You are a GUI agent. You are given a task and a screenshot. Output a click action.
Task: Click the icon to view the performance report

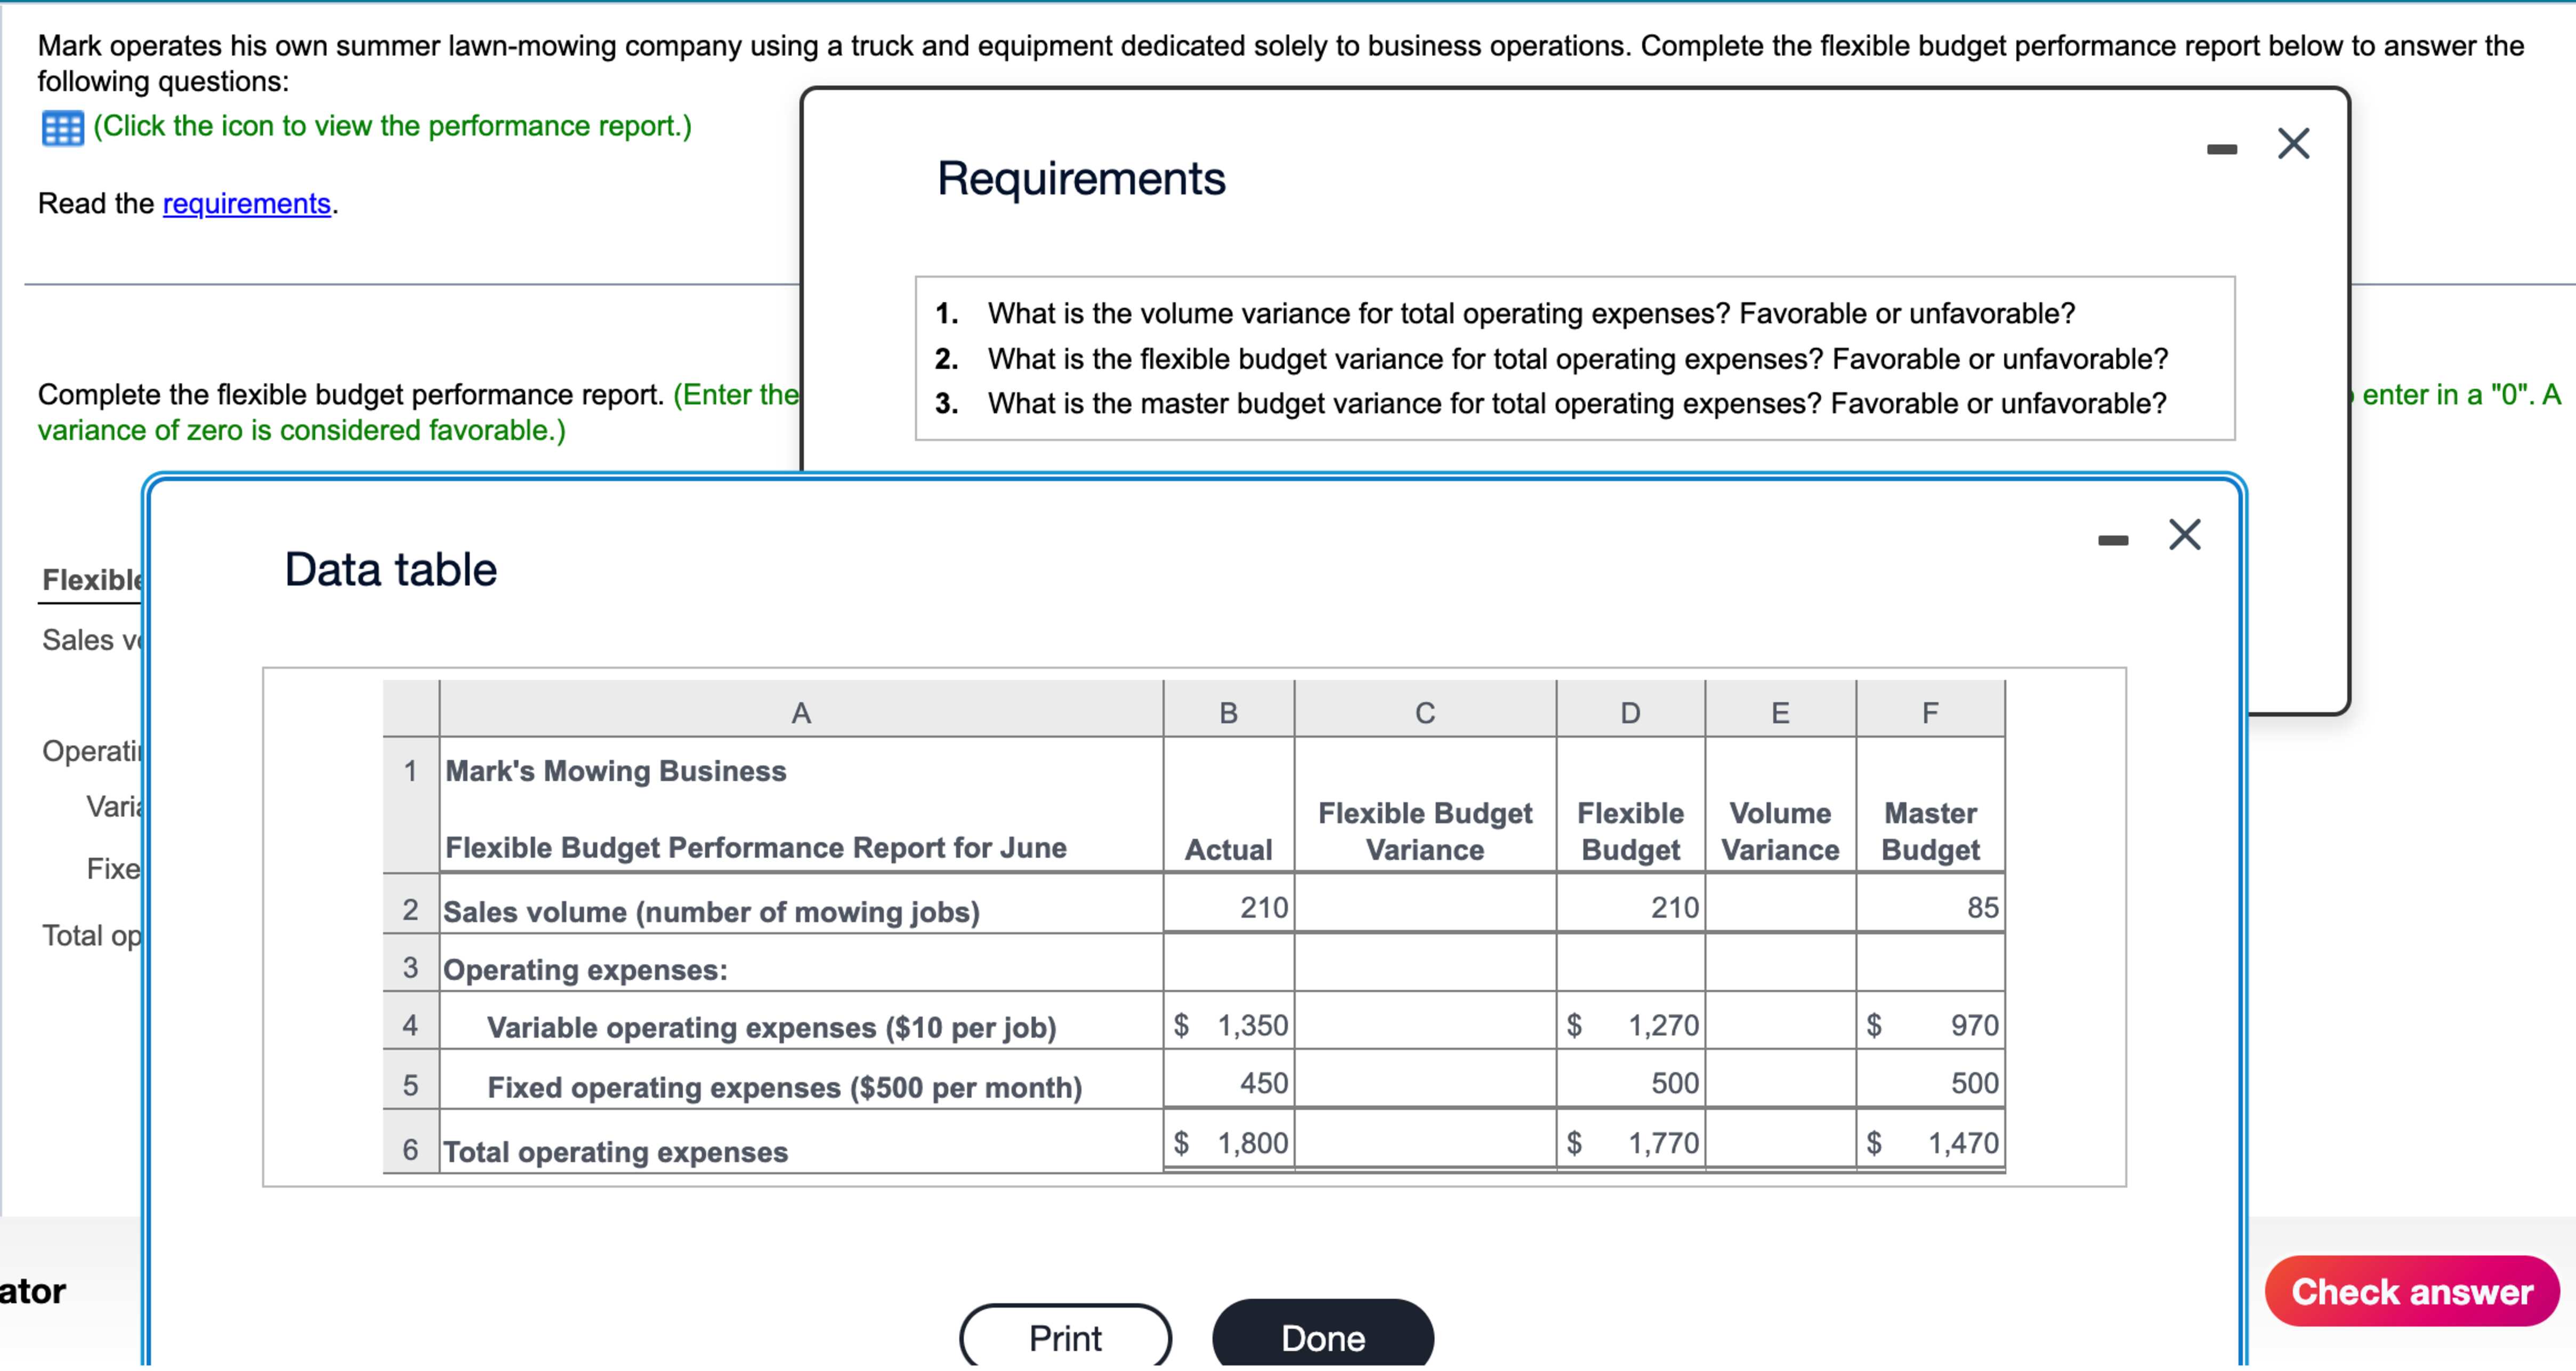pos(62,128)
